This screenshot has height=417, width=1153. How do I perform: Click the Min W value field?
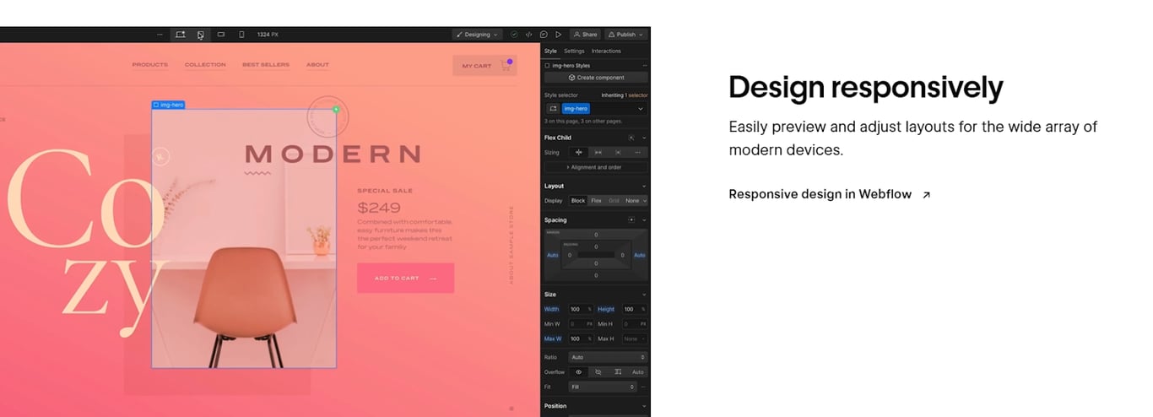pyautogui.click(x=581, y=324)
